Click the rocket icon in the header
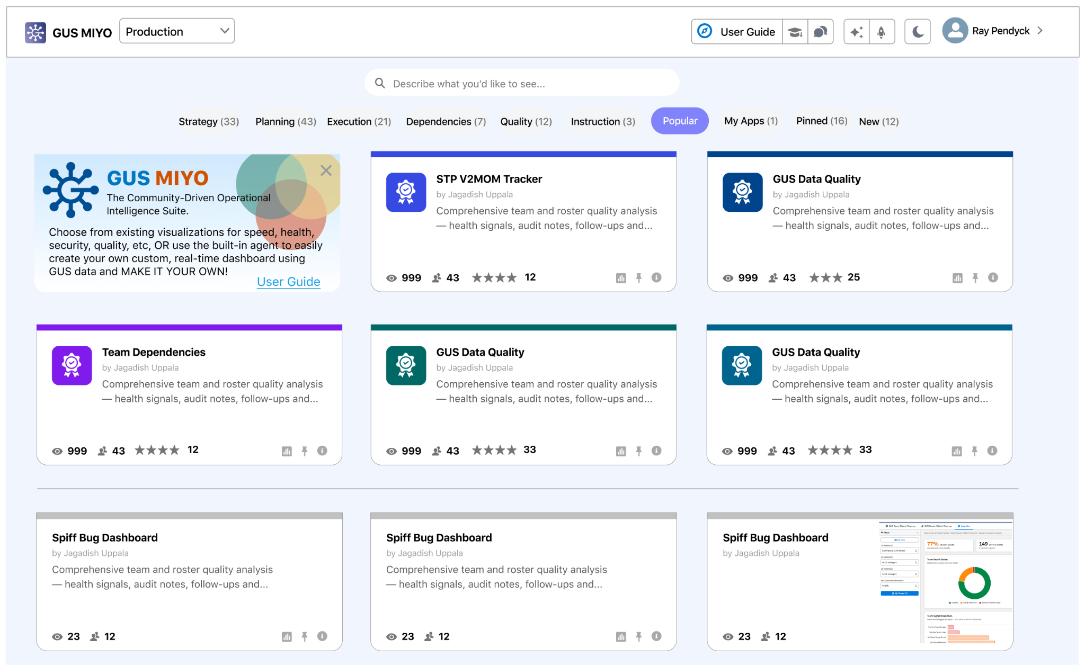Image resolution: width=1085 pixels, height=665 pixels. 882,32
